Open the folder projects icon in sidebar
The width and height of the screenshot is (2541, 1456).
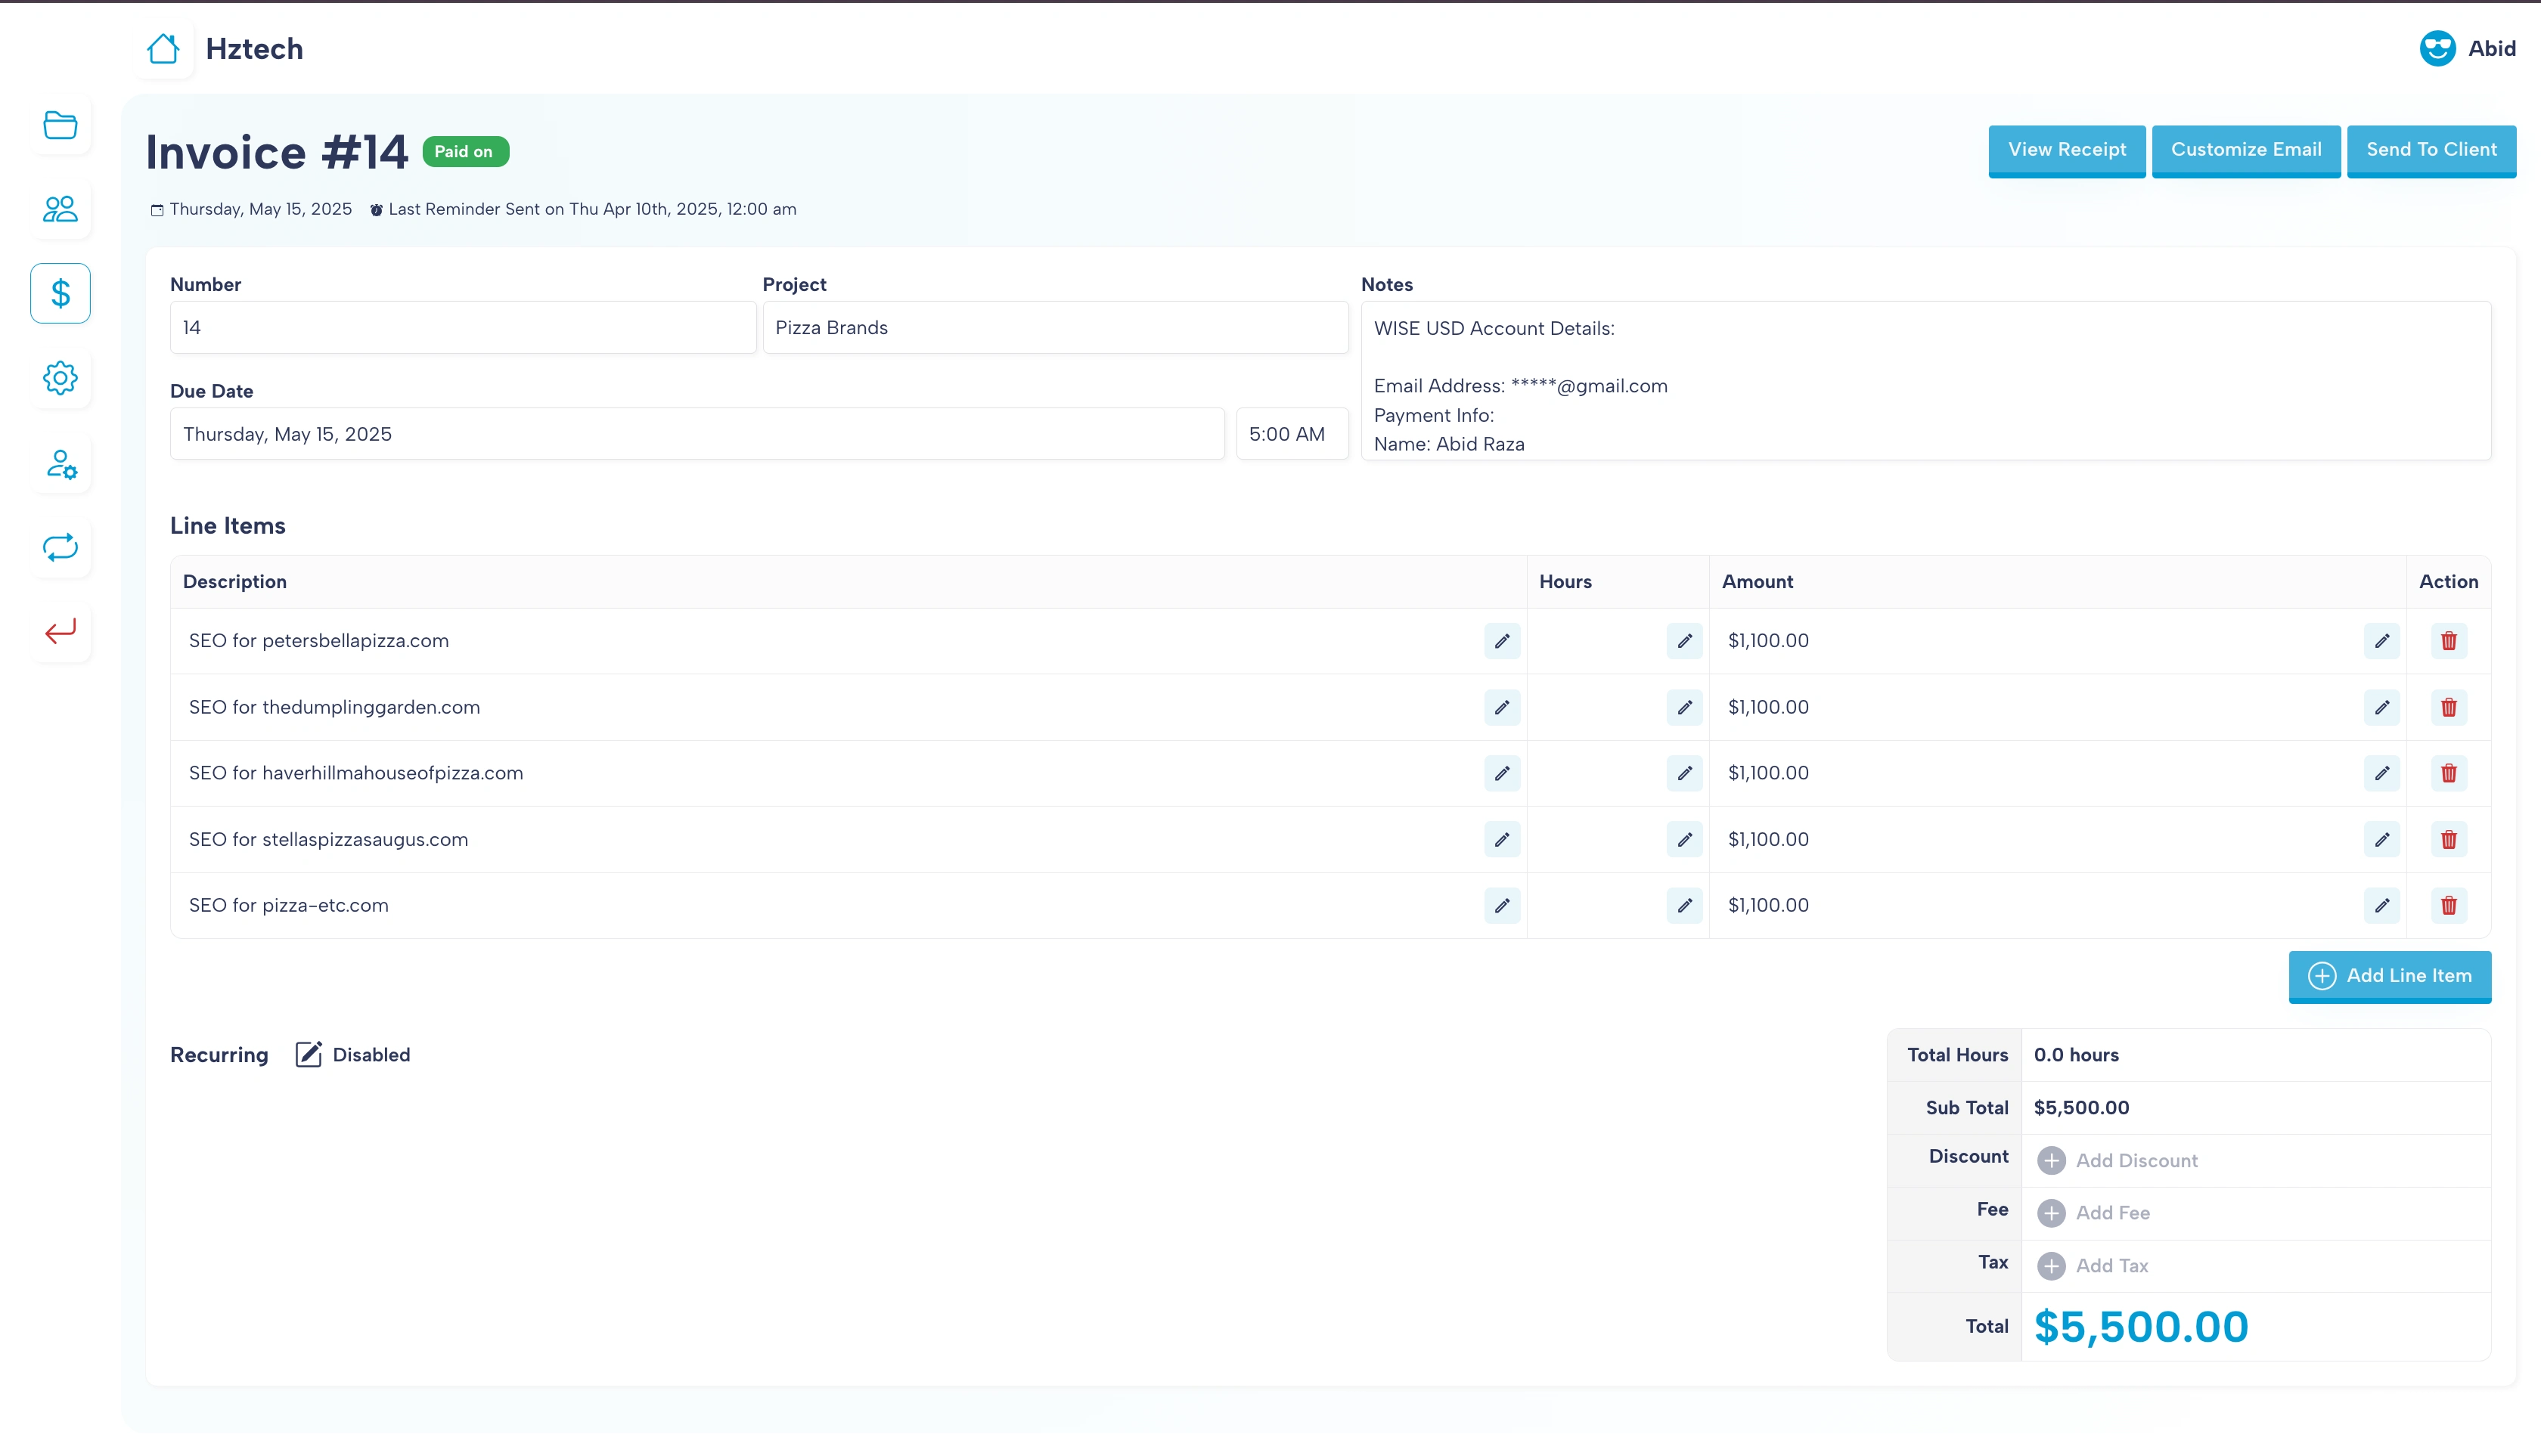[x=60, y=125]
